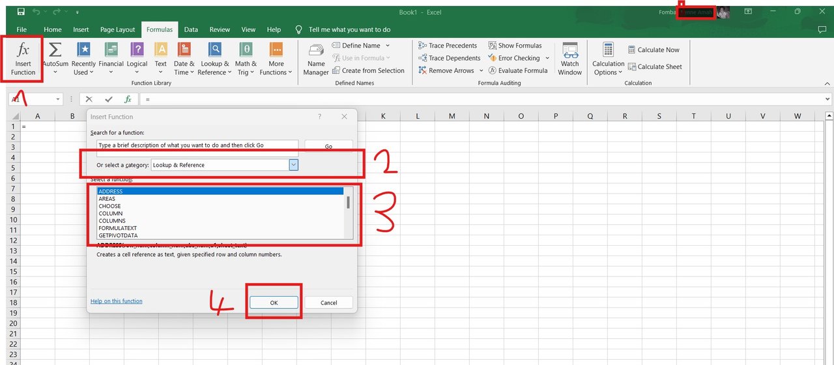Viewport: 834px width, 365px height.
Task: Open the Watch Window icon
Action: point(570,51)
